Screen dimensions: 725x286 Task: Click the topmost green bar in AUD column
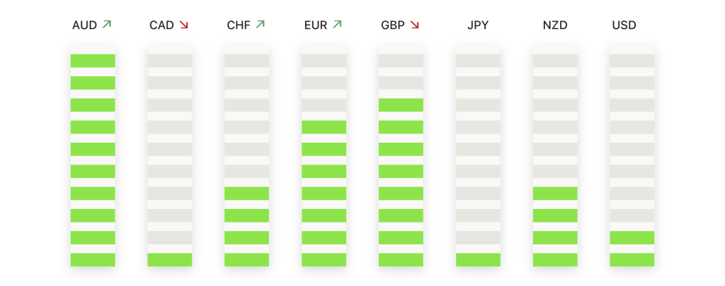point(93,61)
